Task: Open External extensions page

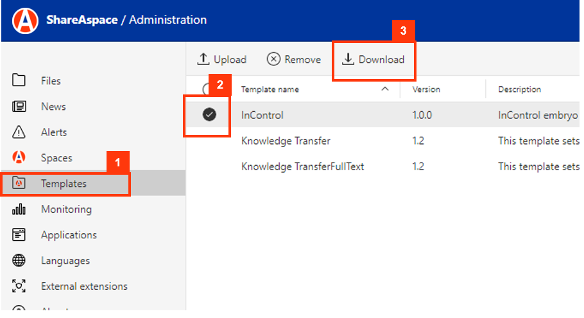Action: (84, 287)
